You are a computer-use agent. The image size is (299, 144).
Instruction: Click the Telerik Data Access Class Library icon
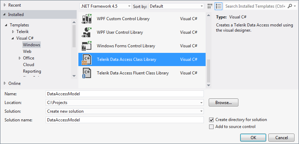point(87,59)
